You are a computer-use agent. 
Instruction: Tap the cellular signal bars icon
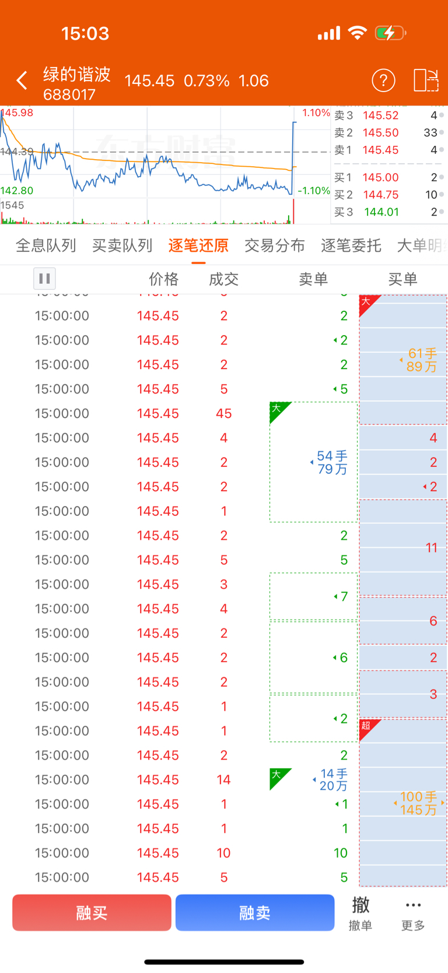click(x=329, y=33)
